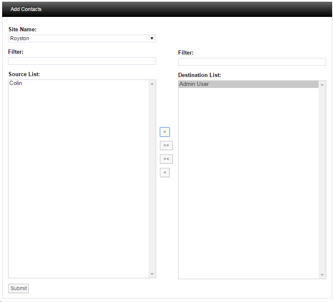Click the Destination List scrollbar track
The height and width of the screenshot is (302, 333).
[x=322, y=178]
